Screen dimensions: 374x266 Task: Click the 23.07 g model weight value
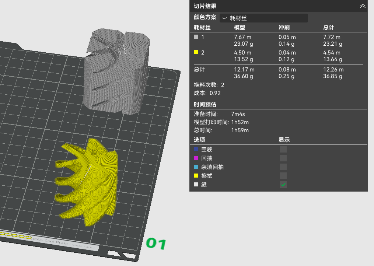[x=244, y=44]
